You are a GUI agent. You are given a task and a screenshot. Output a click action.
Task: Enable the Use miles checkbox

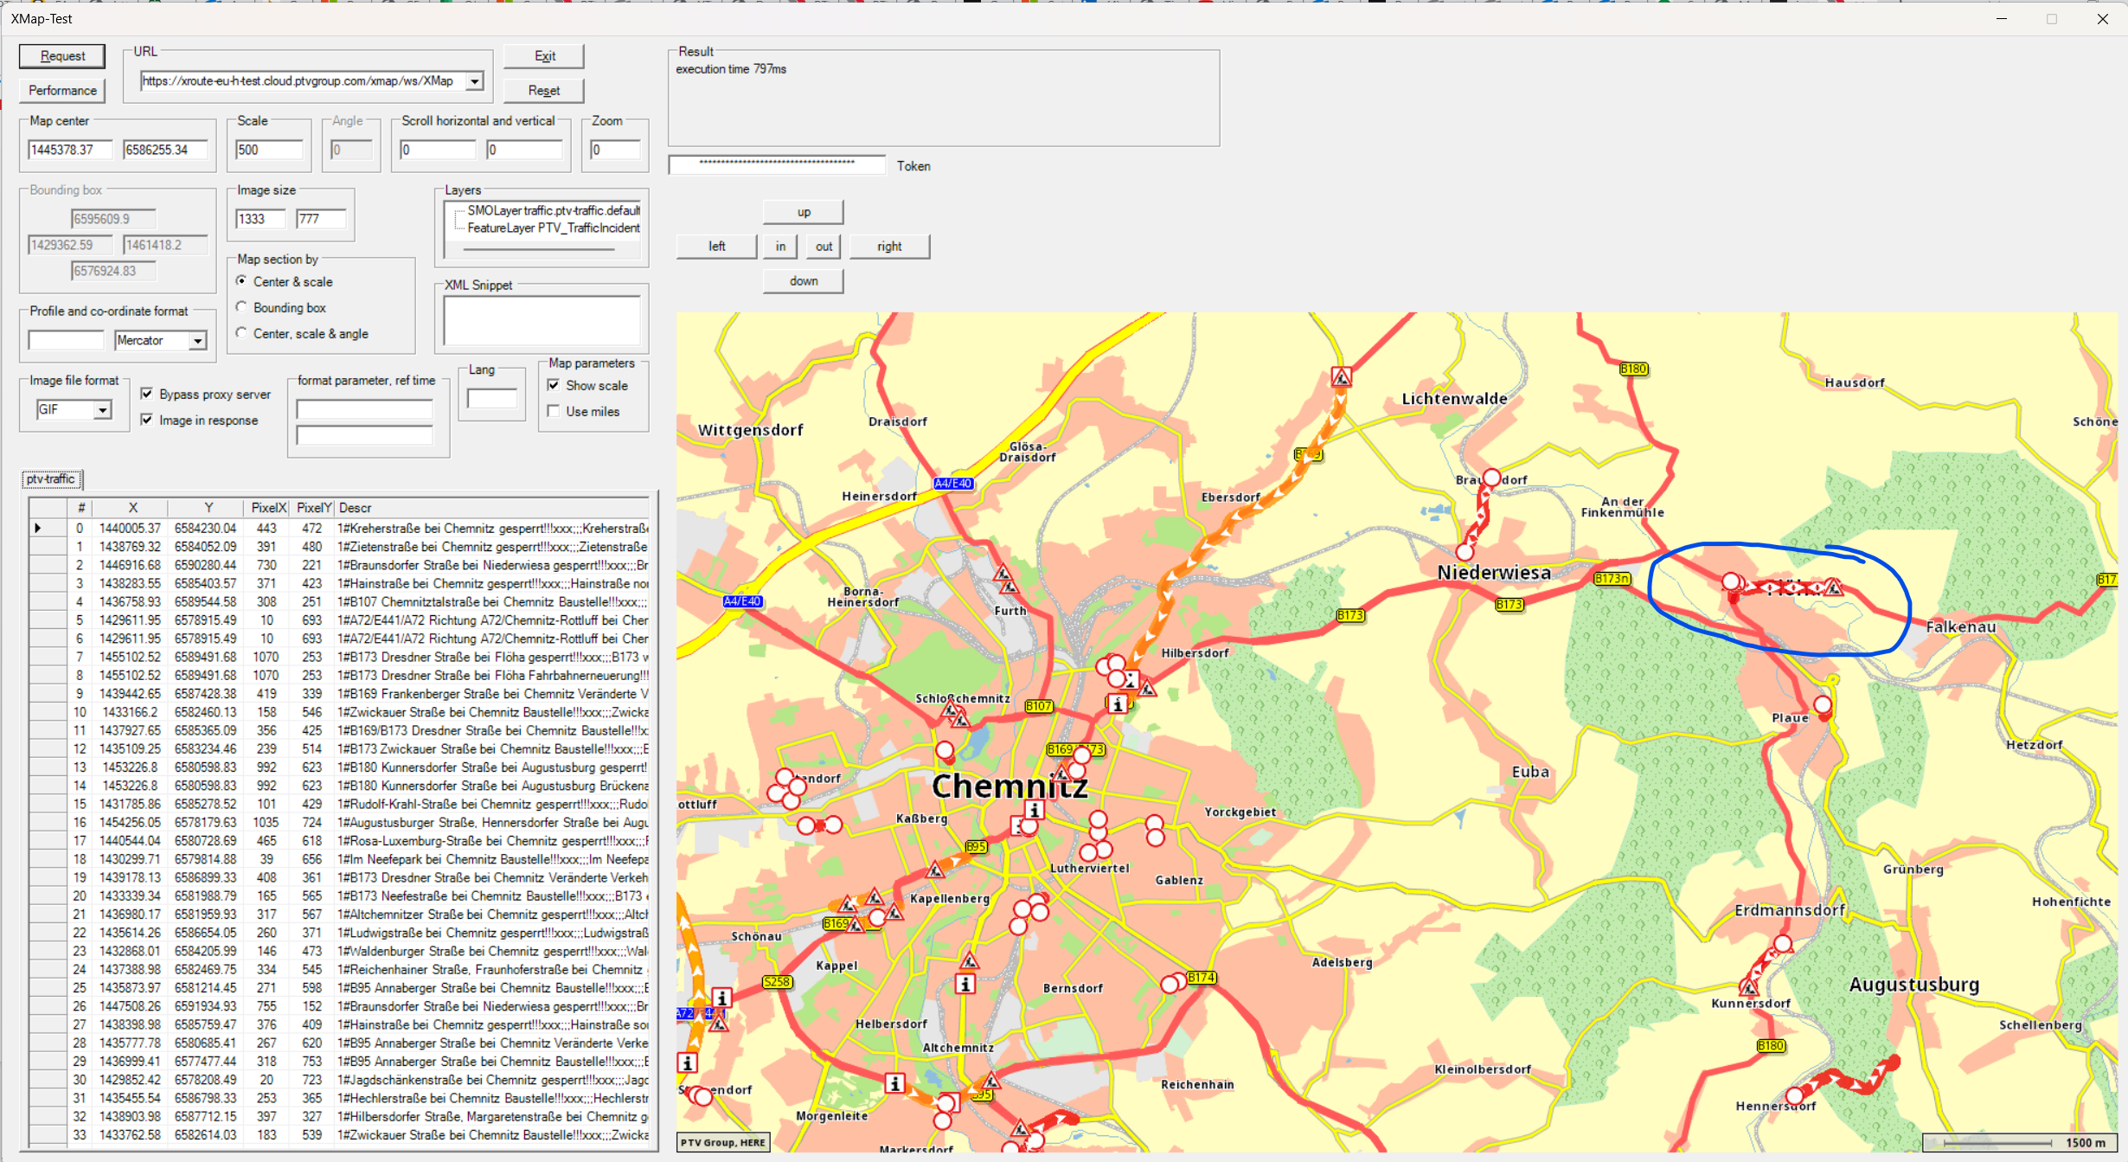coord(554,411)
